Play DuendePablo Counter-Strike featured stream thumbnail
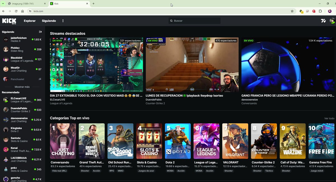 click(x=192, y=65)
